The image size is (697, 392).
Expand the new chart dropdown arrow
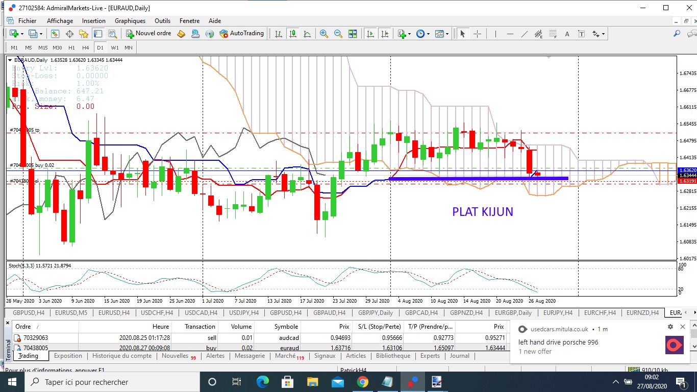(21, 34)
